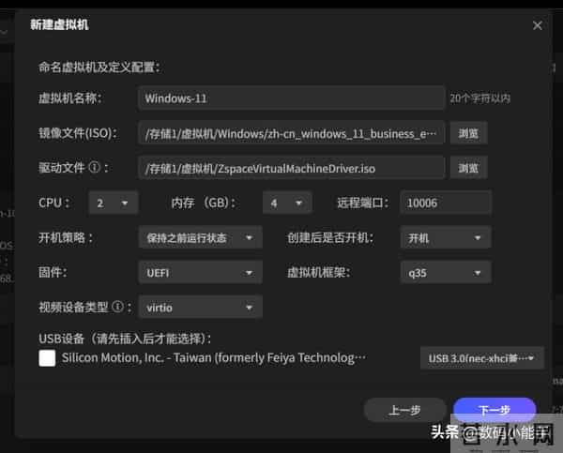This screenshot has width=563, height=453.
Task: Click the 虚拟机名称 field containing Windows-11
Action: [291, 98]
